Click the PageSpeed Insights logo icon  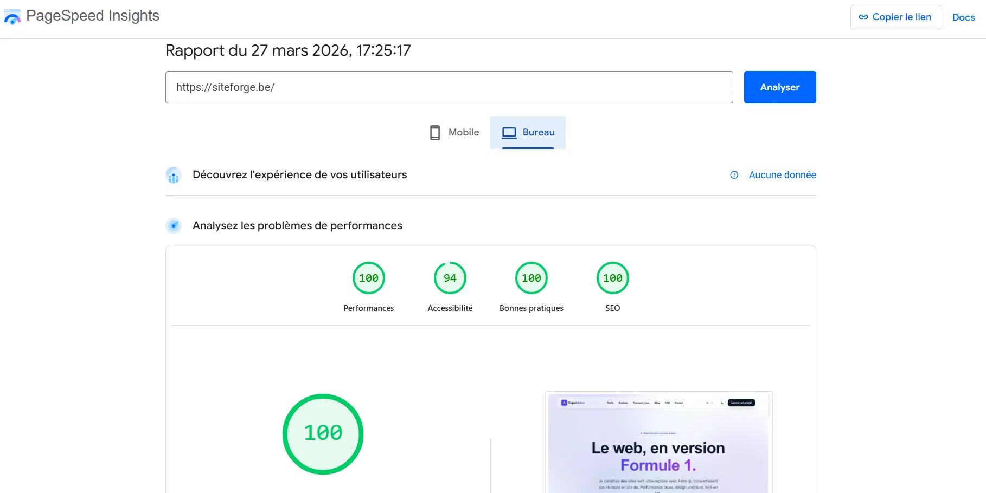(x=12, y=17)
